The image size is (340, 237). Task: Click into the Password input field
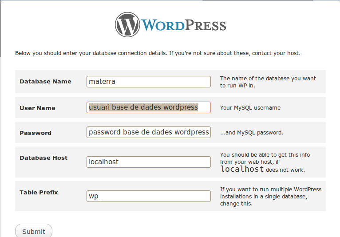pyautogui.click(x=149, y=132)
